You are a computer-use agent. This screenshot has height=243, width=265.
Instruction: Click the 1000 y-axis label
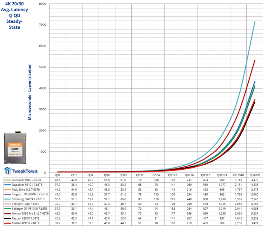pos(43,152)
